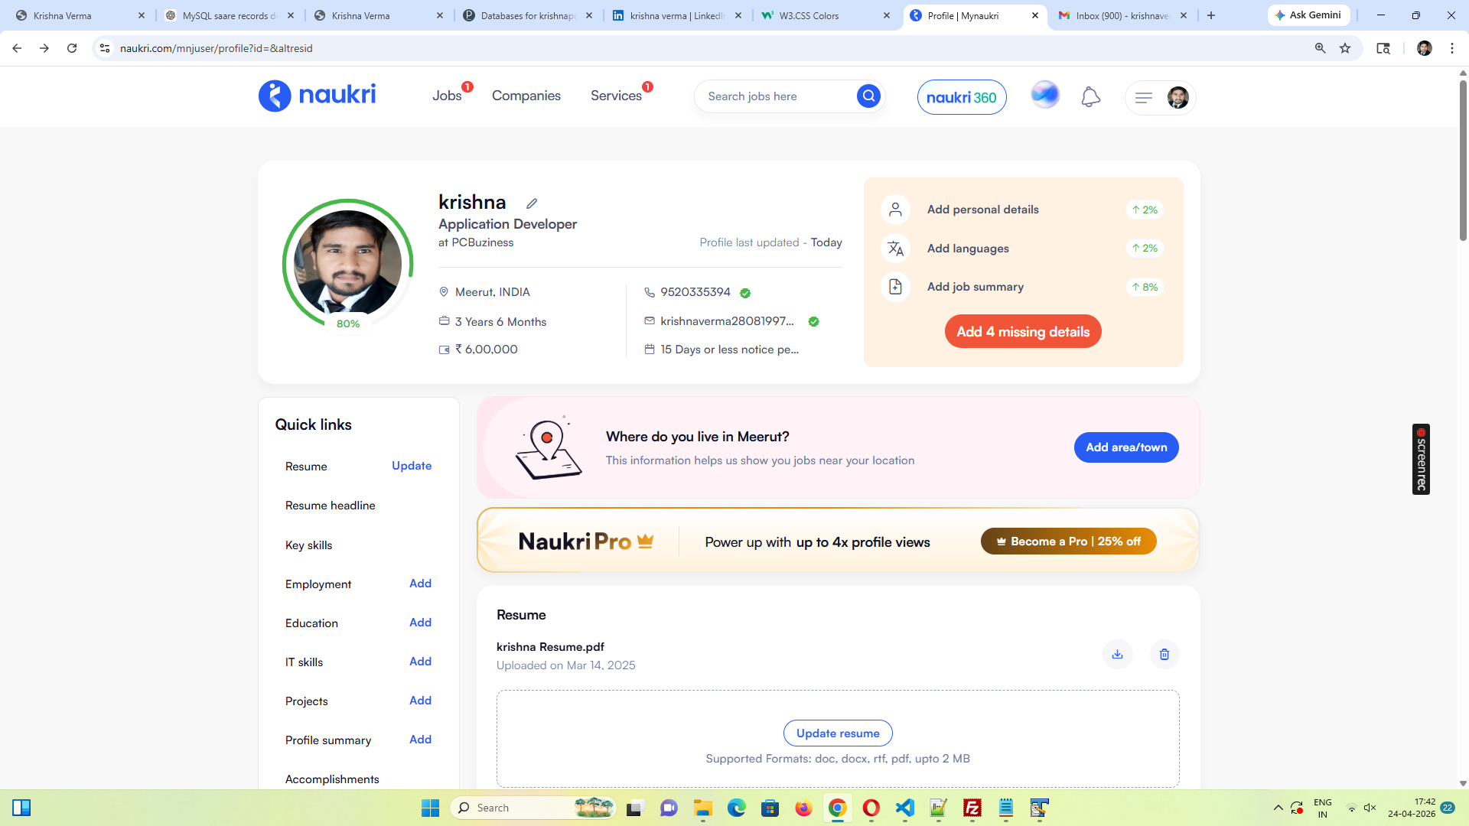Click the pencil edit icon beside krishna

click(532, 203)
